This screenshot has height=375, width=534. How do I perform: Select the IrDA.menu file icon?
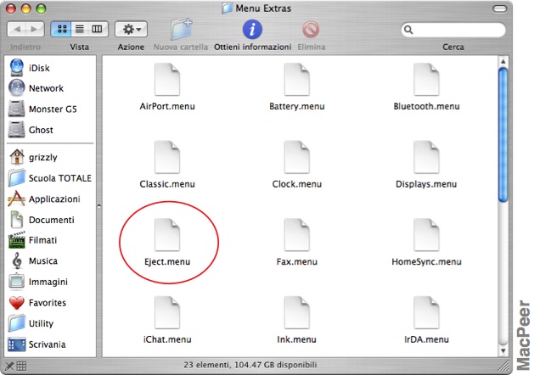pos(426,312)
